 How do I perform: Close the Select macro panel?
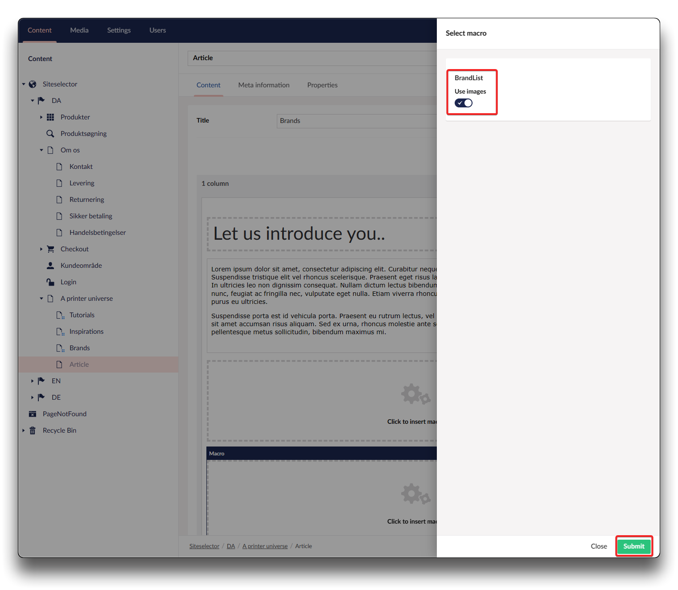pos(598,546)
